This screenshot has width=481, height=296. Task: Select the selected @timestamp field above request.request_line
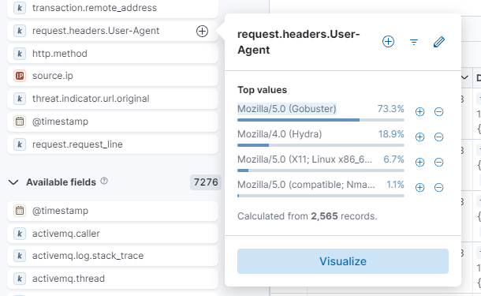pyautogui.click(x=113, y=122)
